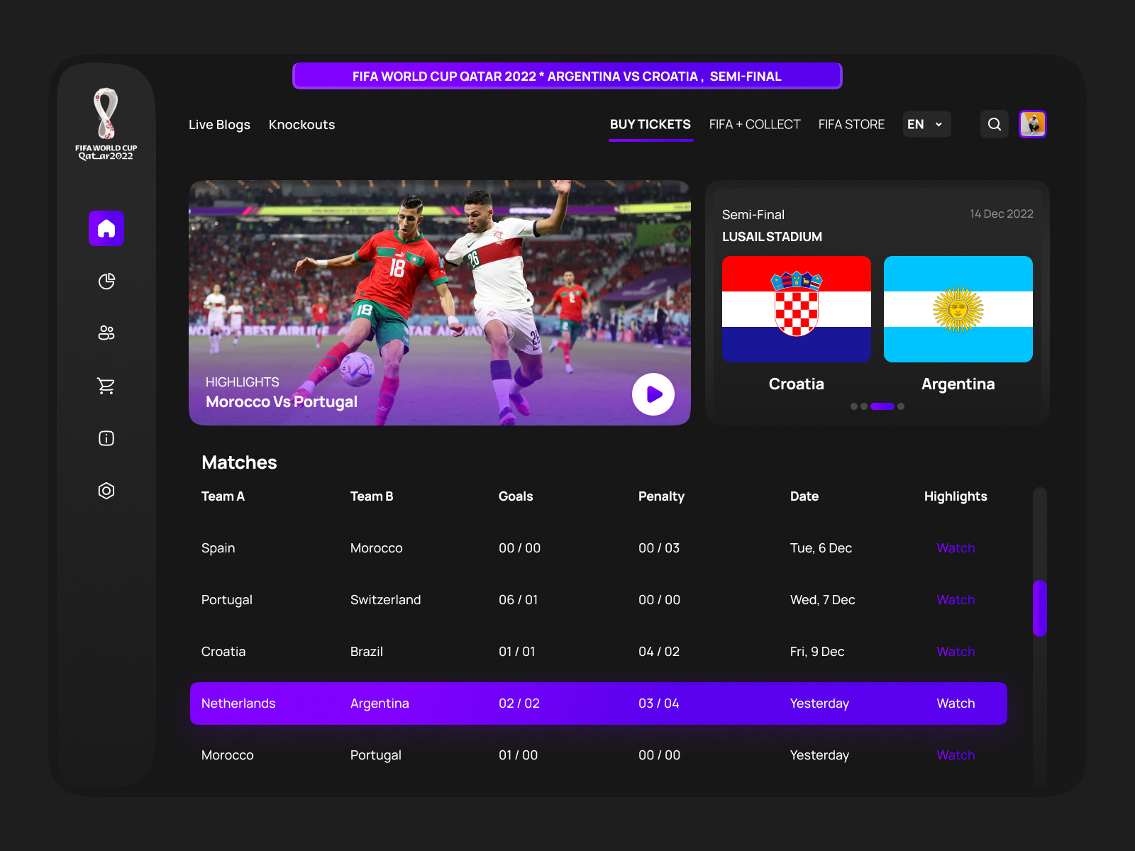The width and height of the screenshot is (1135, 851).
Task: Select the Croatia flag card
Action: tap(796, 308)
